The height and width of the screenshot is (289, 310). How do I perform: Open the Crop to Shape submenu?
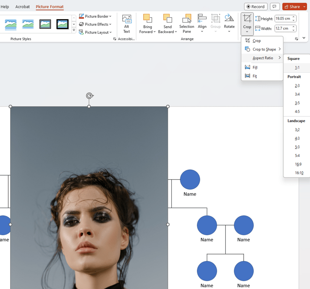tap(262, 49)
